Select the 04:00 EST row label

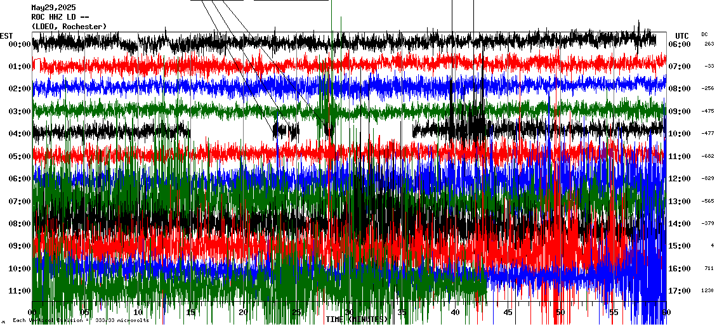coord(20,134)
